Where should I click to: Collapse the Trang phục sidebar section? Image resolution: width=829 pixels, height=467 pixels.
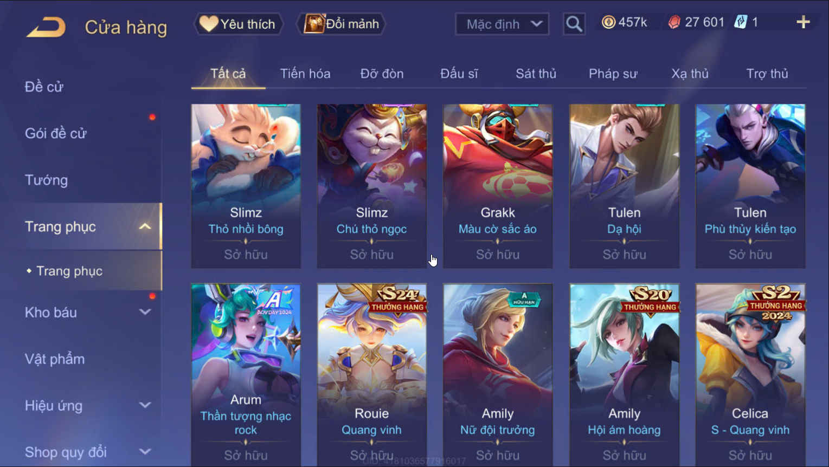[145, 226]
